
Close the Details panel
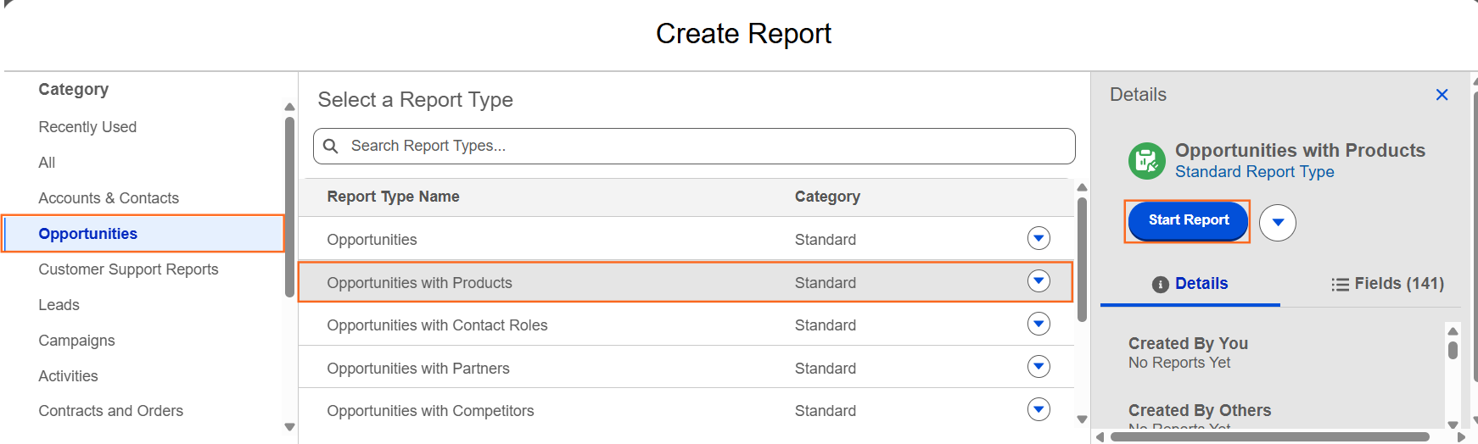[1442, 95]
